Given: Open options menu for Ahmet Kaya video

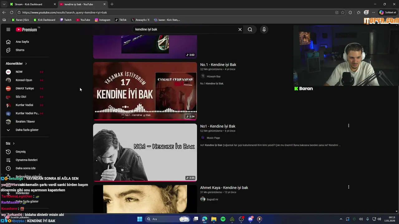Looking at the screenshot, I should coord(349,187).
